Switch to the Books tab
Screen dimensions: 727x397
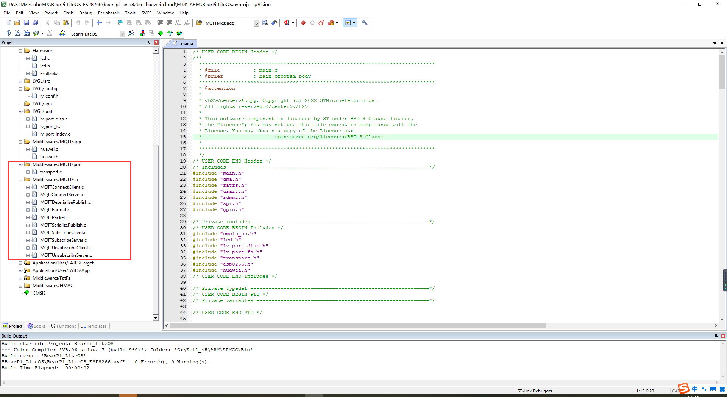click(x=36, y=326)
